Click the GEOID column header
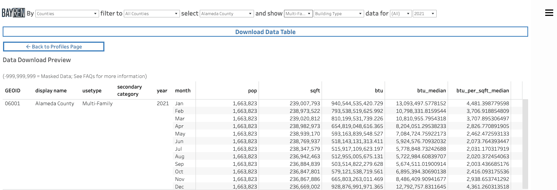557x190 pixels. 13,90
